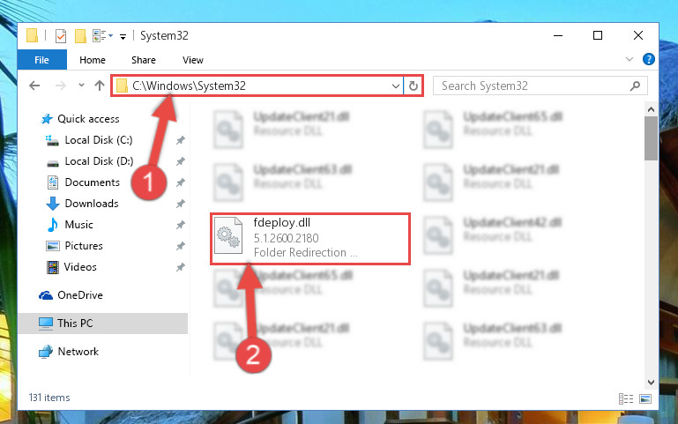Toggle the pin next to Music
678x424 pixels.
point(181,225)
